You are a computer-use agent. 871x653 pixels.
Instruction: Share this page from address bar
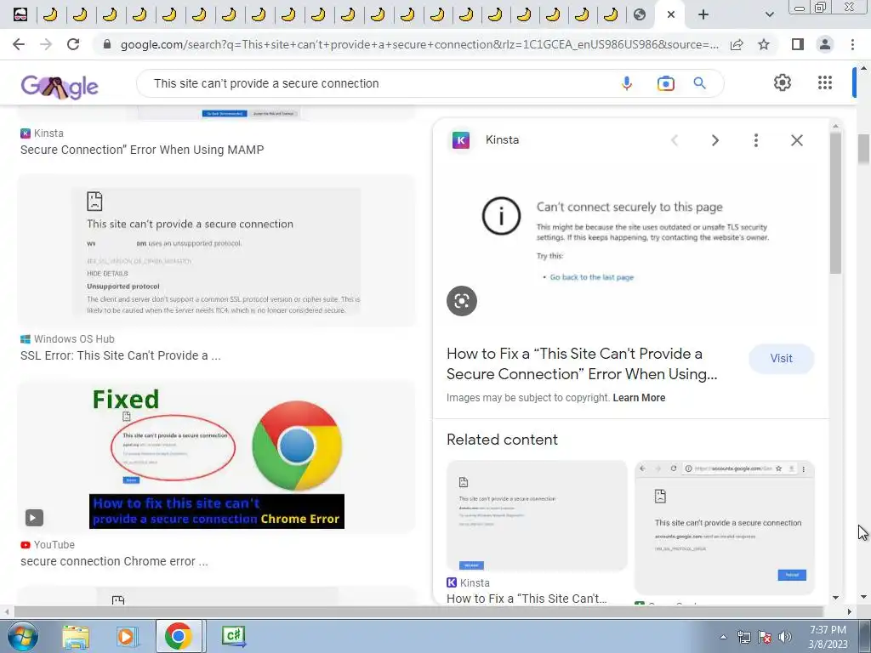(737, 44)
